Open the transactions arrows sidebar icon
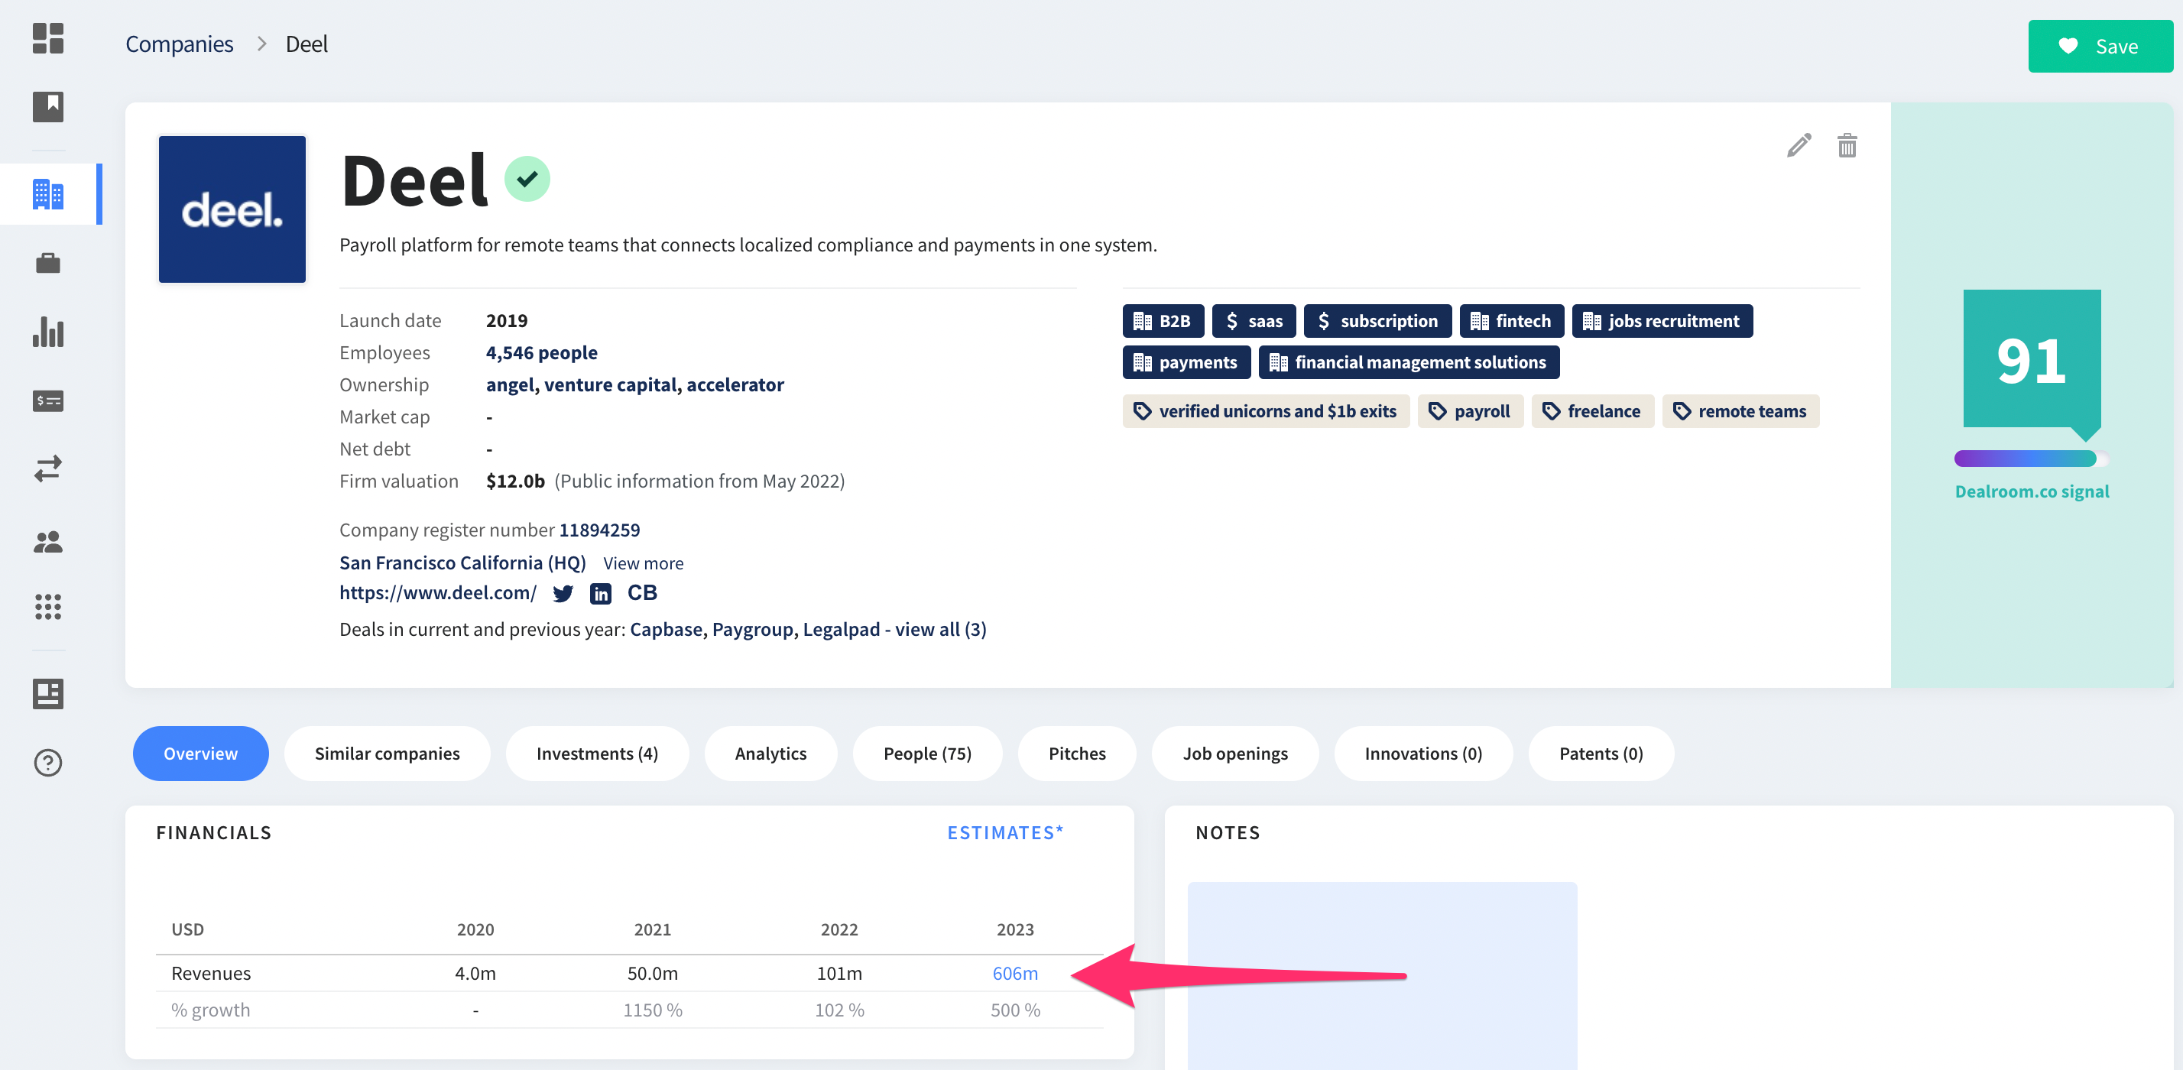This screenshot has height=1070, width=2183. pos(48,469)
